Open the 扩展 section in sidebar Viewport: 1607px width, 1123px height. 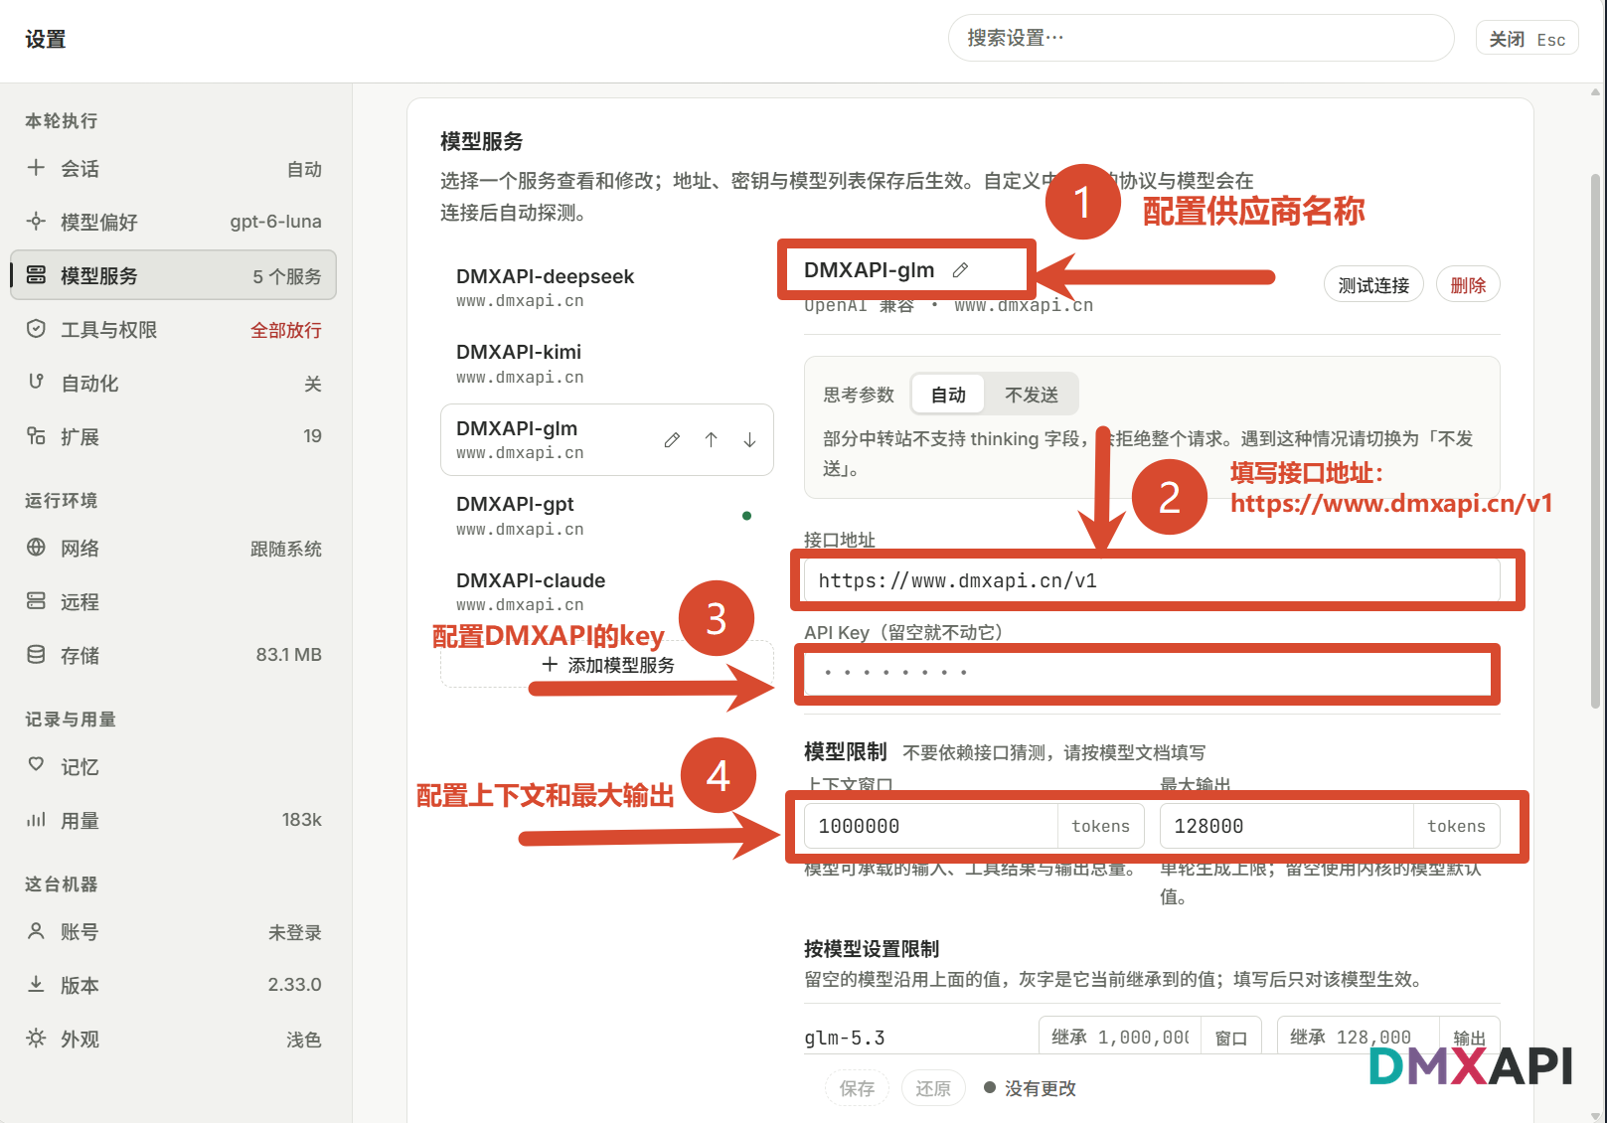tap(174, 436)
